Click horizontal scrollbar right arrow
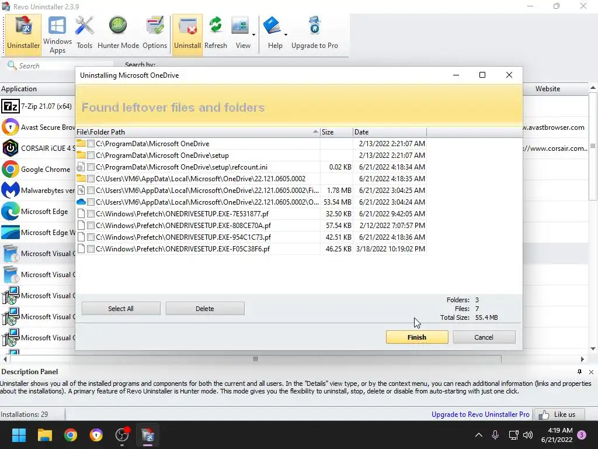This screenshot has height=449, width=598. click(582, 359)
